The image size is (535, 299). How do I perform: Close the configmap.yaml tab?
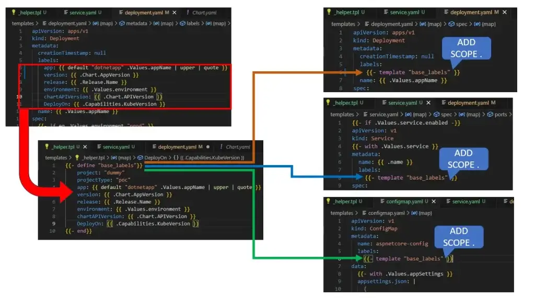point(434,202)
